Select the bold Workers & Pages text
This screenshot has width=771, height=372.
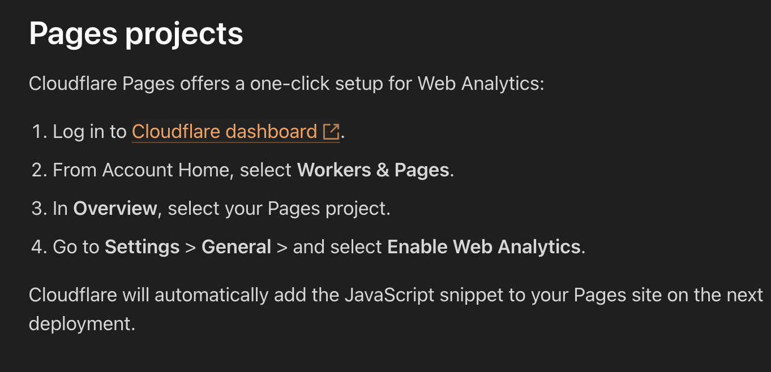[x=374, y=170]
